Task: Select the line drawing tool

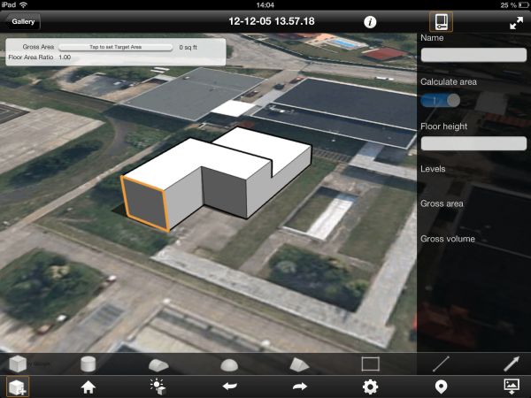Action: pyautogui.click(x=440, y=364)
